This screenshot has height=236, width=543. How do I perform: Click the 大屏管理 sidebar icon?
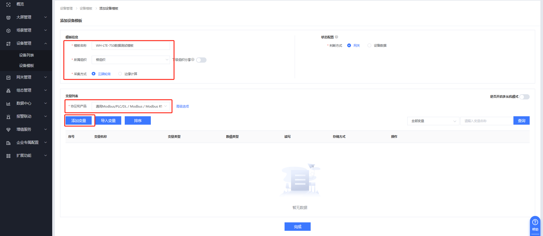[8, 17]
